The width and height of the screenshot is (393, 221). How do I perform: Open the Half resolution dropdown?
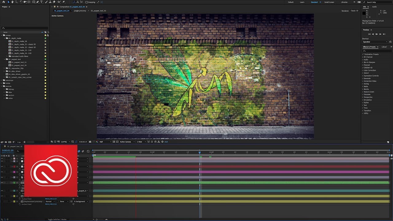(x=105, y=142)
